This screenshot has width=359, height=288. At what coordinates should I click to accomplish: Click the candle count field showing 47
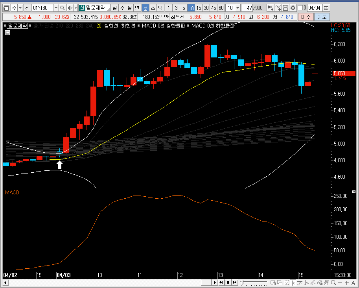pos(247,8)
